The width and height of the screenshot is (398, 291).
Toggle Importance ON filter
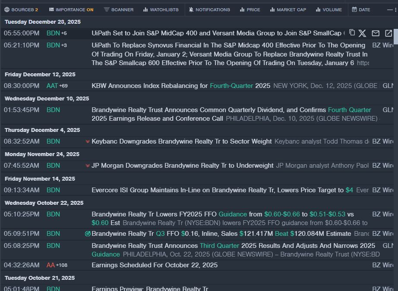[x=71, y=9]
